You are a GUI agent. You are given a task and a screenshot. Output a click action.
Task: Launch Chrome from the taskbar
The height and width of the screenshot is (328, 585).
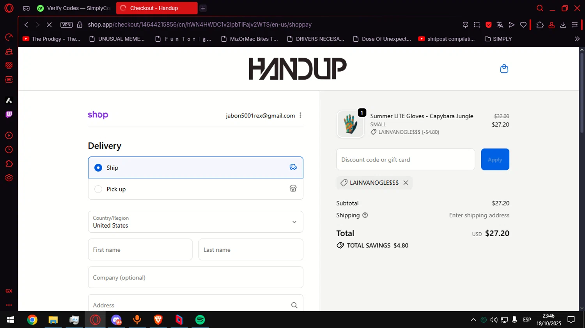coord(32,320)
